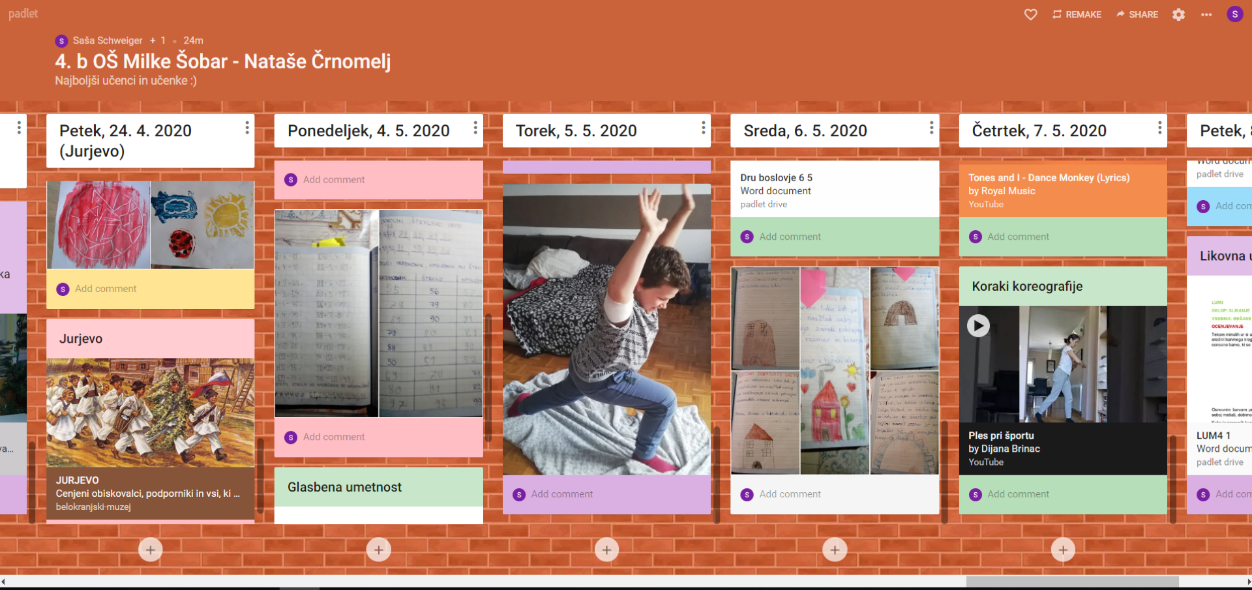Image resolution: width=1252 pixels, height=590 pixels.
Task: Click the Koraki koreografije post title
Action: click(1027, 287)
